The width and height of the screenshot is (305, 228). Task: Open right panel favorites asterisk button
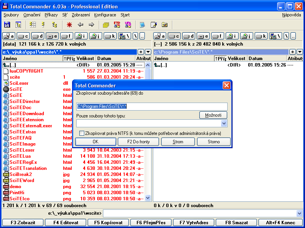pyautogui.click(x=292, y=52)
